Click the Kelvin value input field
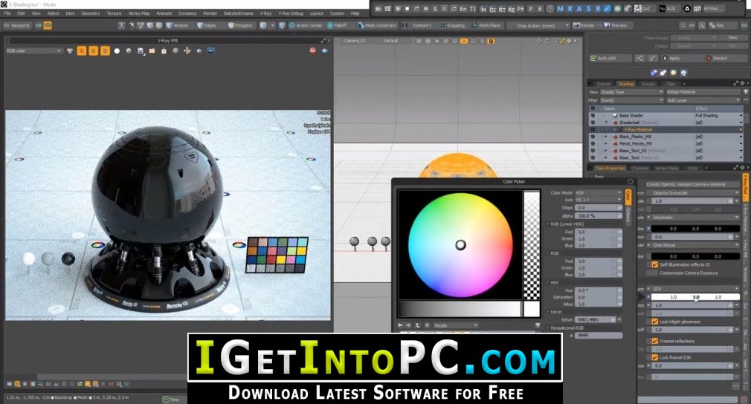The height and width of the screenshot is (404, 751). [596, 319]
